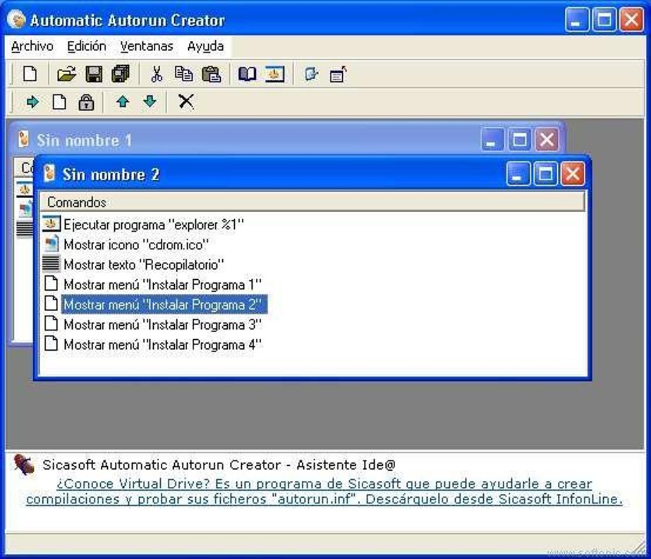Open the Ayuda menu
The height and width of the screenshot is (559, 651).
pyautogui.click(x=206, y=46)
